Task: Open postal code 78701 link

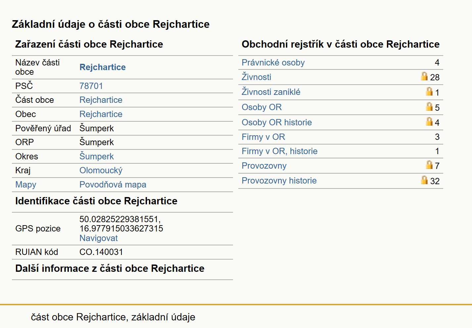Action: coord(91,86)
